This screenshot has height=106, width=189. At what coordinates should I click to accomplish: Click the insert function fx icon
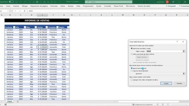tap(25, 11)
